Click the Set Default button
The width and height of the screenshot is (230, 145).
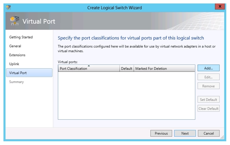click(x=208, y=99)
